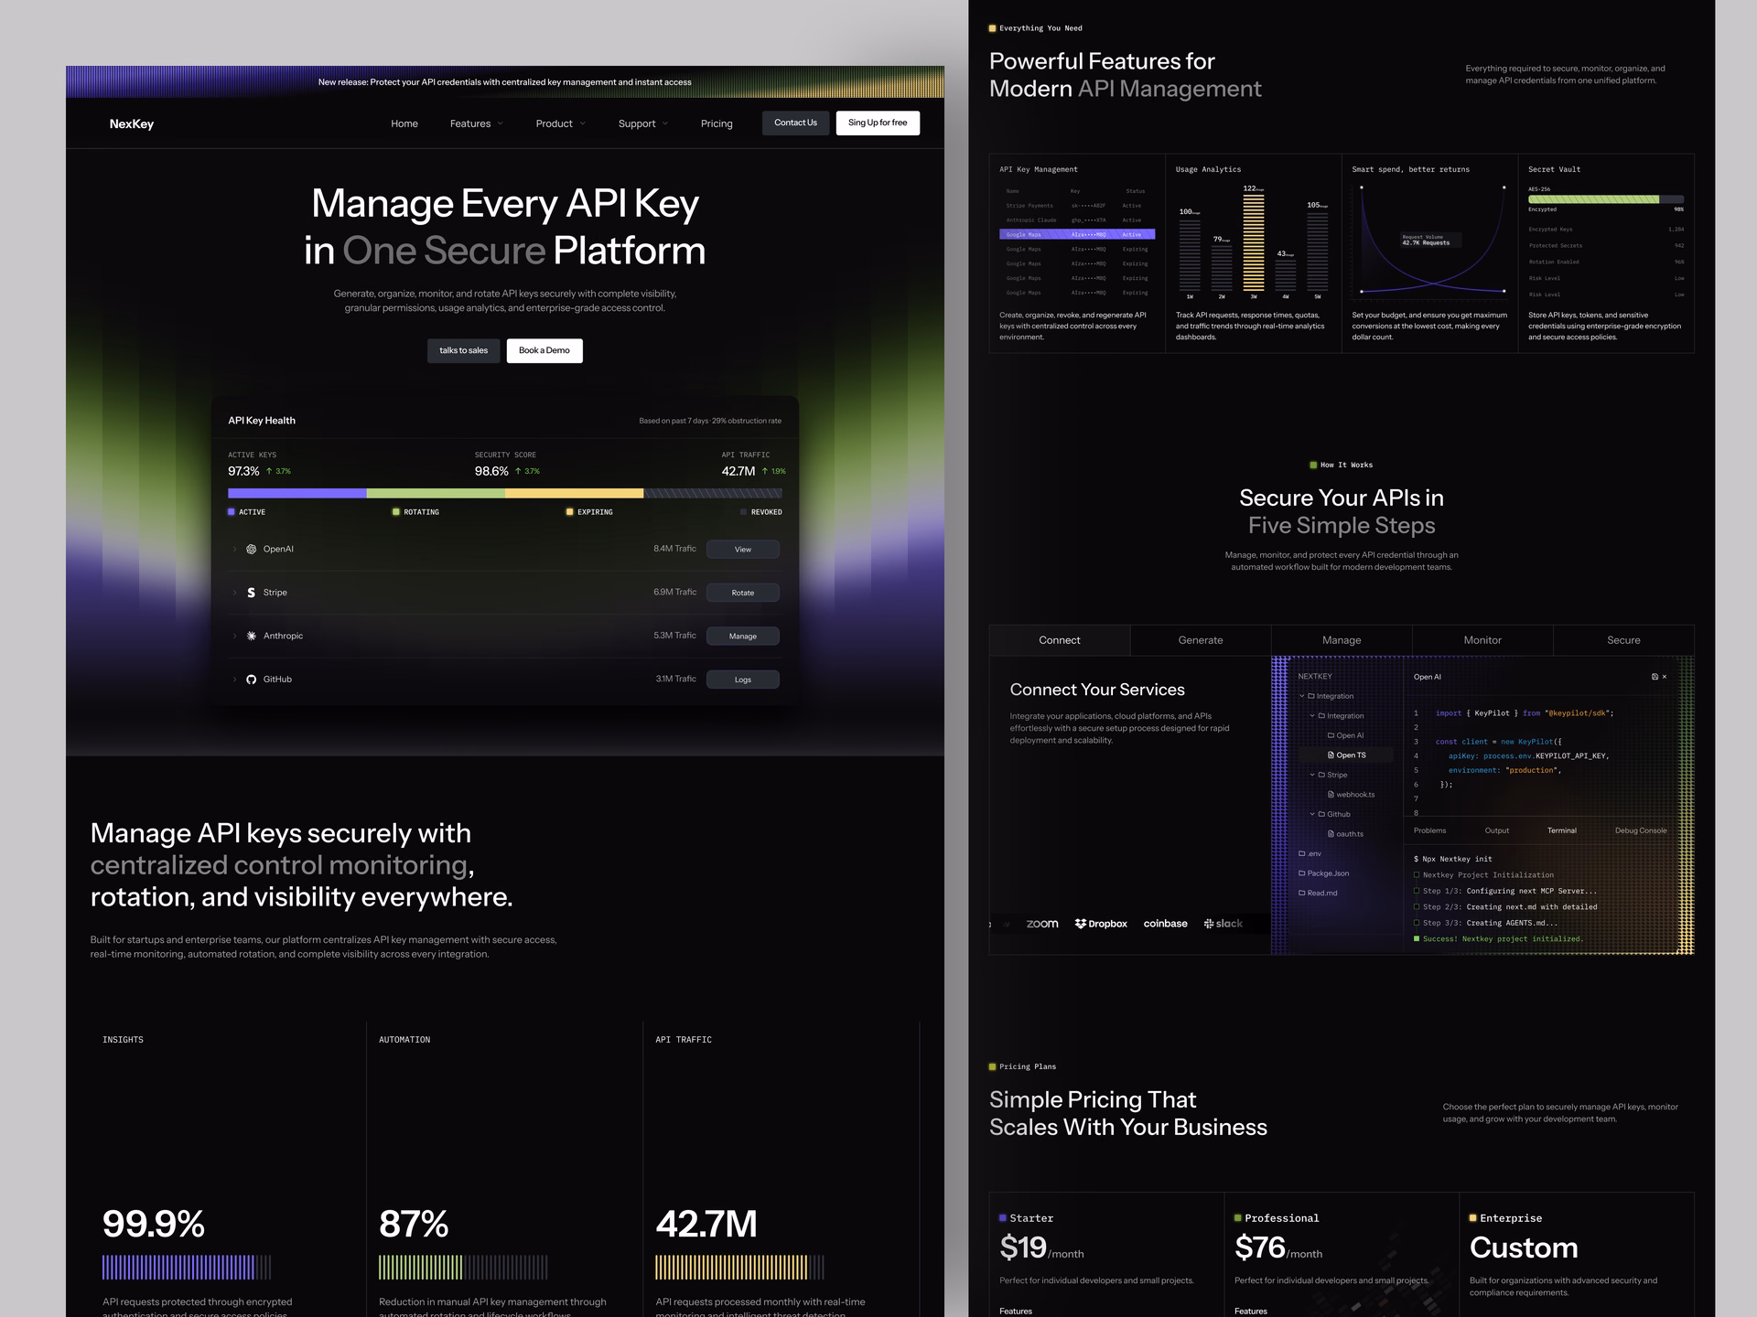This screenshot has height=1317, width=1757.
Task: Click the Anthropic starburst logo icon
Action: coord(251,636)
